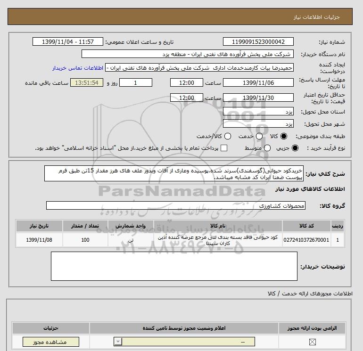This screenshot has height=351, width=363.
Task: Click the اعلام وضعیت مجوز column header
Action: (184, 328)
